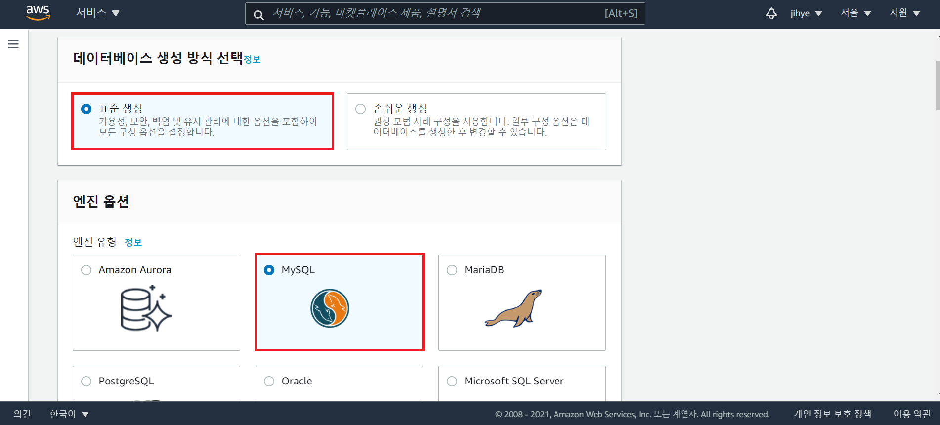
Task: Open the jihye account dropdown
Action: [806, 13]
